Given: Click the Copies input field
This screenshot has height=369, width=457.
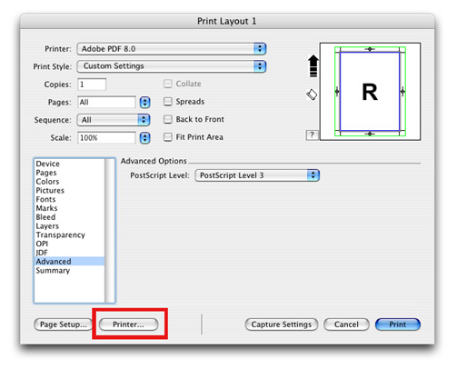Looking at the screenshot, I should point(92,85).
